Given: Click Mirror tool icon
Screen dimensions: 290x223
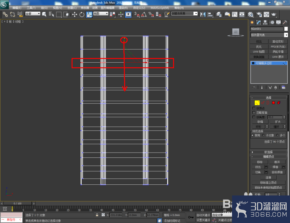Looking at the screenshot, I should (x=203, y=14).
